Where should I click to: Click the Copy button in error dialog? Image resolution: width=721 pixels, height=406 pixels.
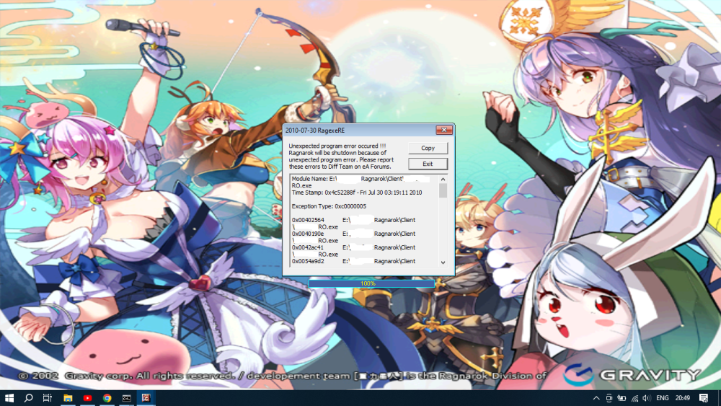428,148
